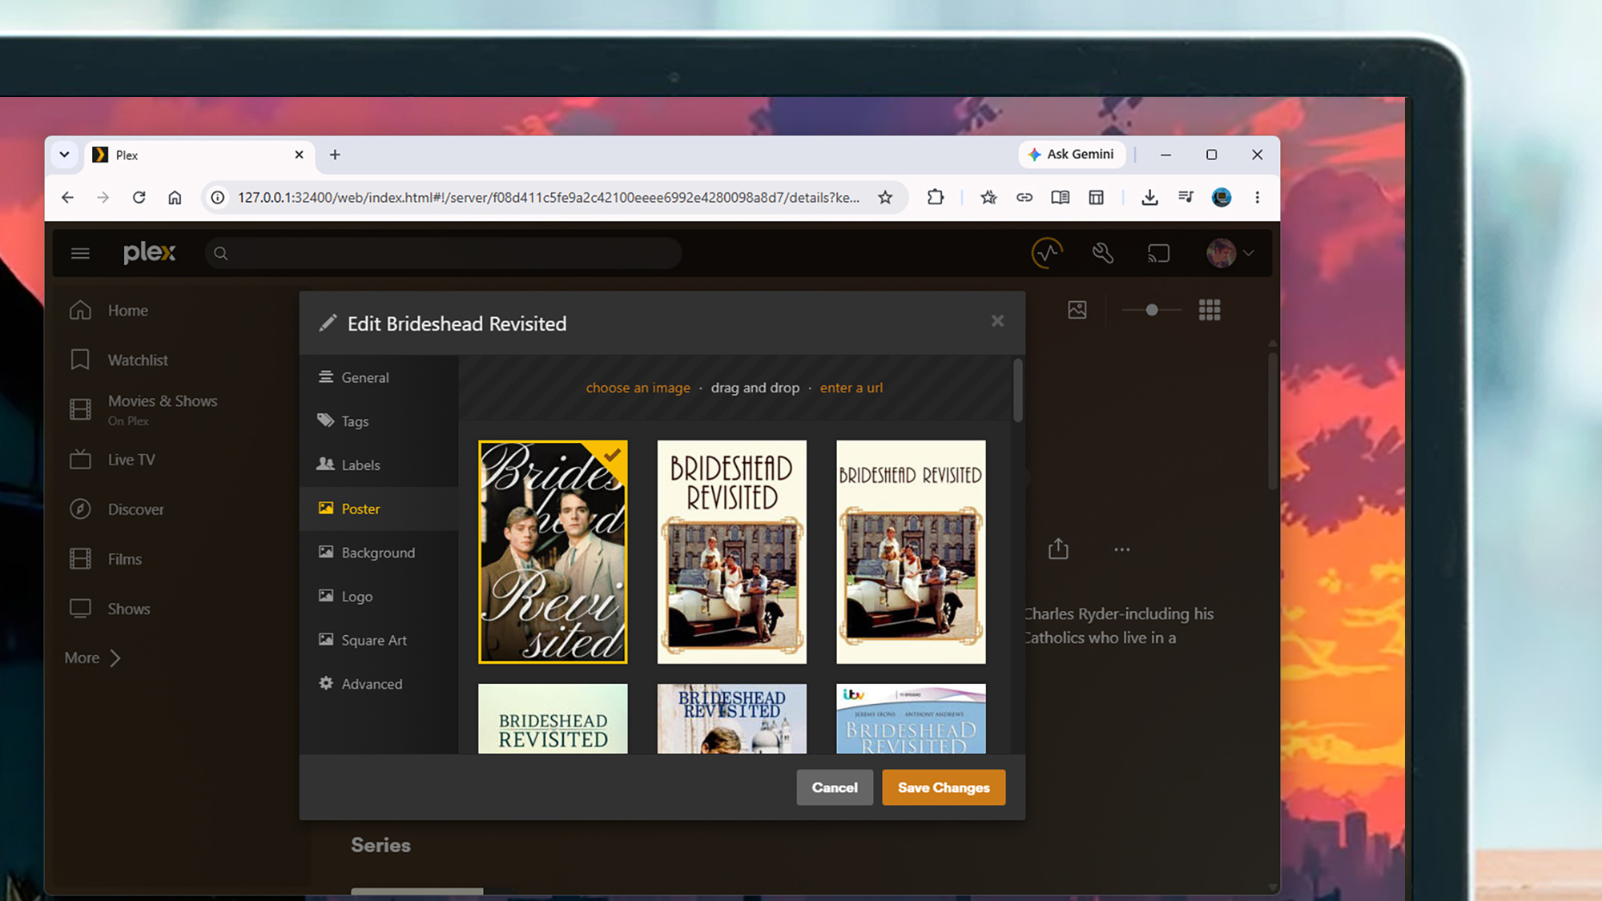Click the artwork display image icon
The image size is (1602, 901).
[1077, 310]
